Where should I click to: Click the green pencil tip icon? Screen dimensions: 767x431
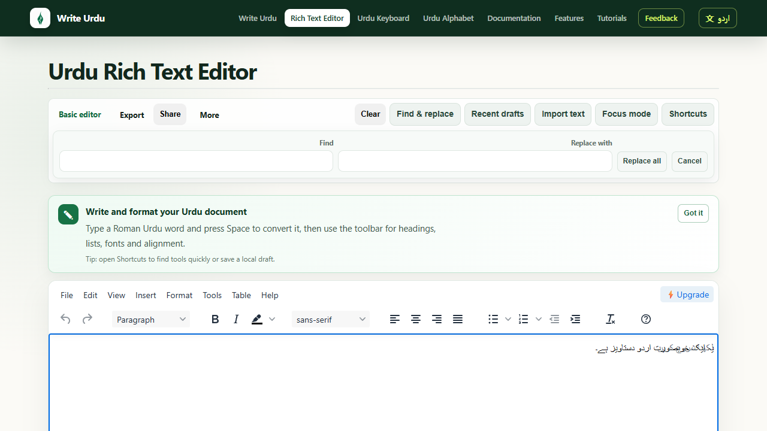pos(68,214)
